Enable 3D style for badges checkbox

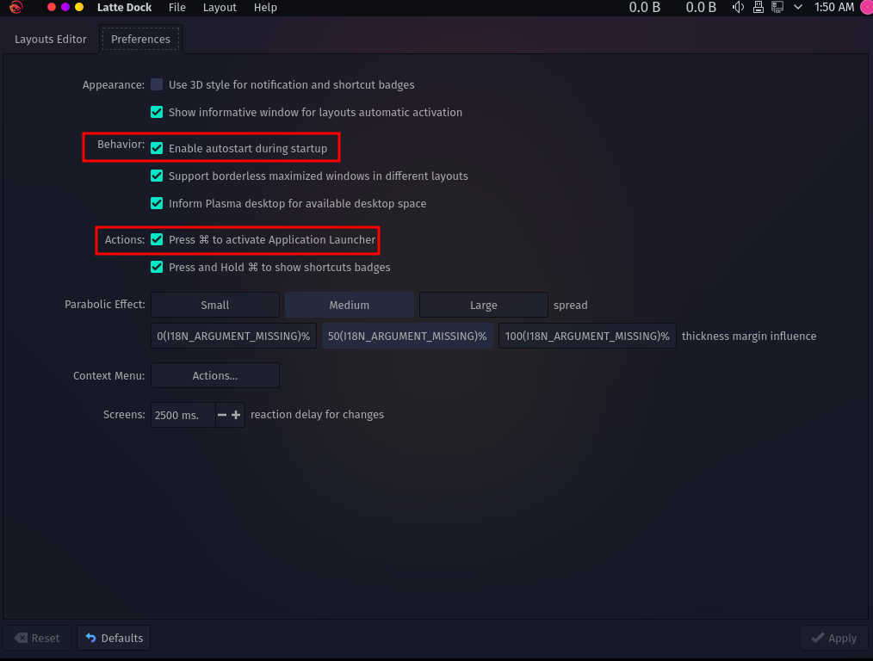coord(157,84)
